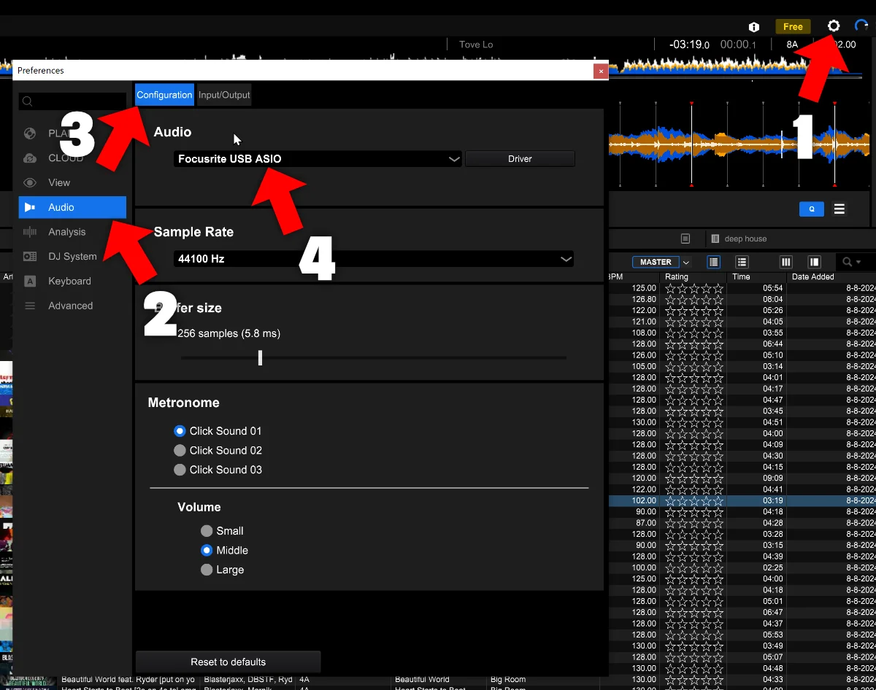Click the '256 samples (5.8 ms)' value
The image size is (876, 690).
click(229, 333)
